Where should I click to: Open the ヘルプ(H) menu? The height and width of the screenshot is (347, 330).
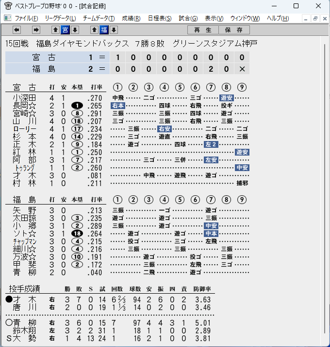coord(278,18)
